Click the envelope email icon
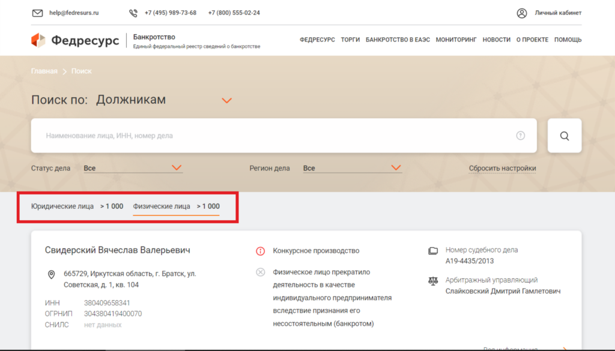Screen dimensions: 615x351 [x=37, y=13]
